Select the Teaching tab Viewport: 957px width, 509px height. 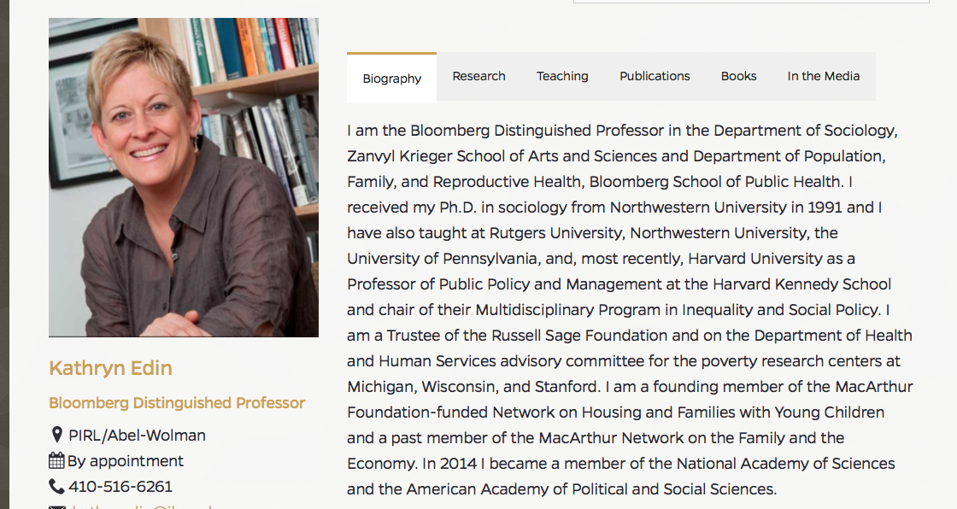click(x=562, y=76)
